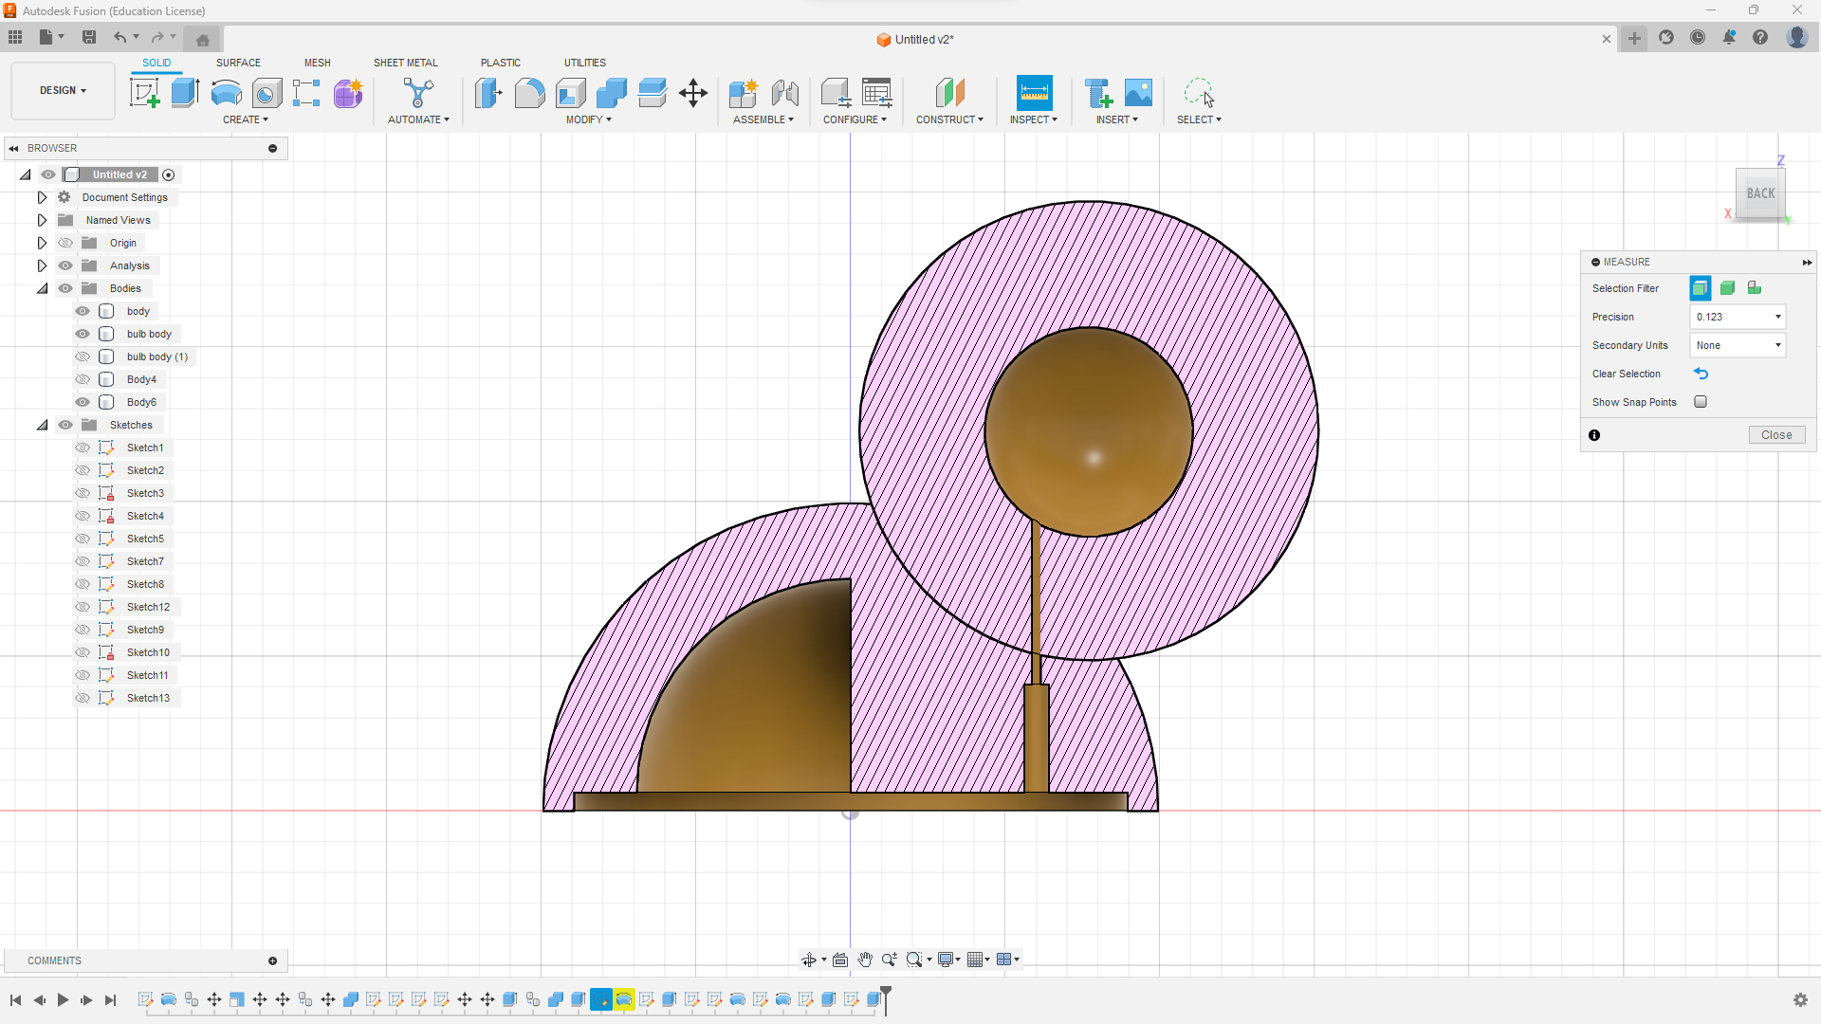Close the Untitled v2 document tab
Image resolution: width=1821 pixels, height=1024 pixels.
click(1606, 39)
